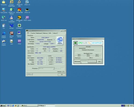Click the Test 1 score cell
The width and height of the screenshot is (134, 107).
click(79, 56)
